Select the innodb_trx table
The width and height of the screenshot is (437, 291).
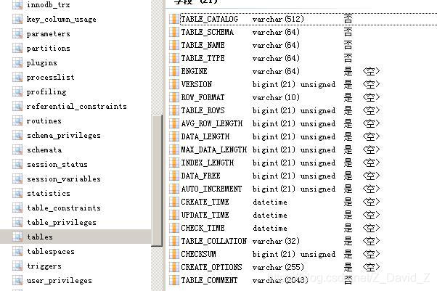48,5
